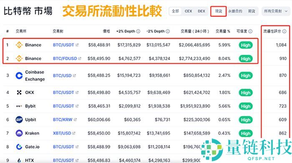292x163 pixels.
Task: Click the external link icon after Bybit BTC/USDT
Action: (x=77, y=106)
